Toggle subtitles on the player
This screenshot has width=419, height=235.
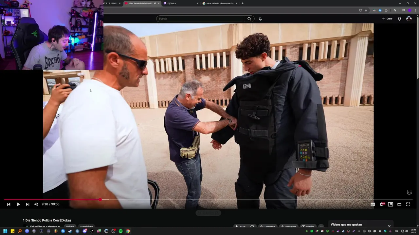[373, 204]
